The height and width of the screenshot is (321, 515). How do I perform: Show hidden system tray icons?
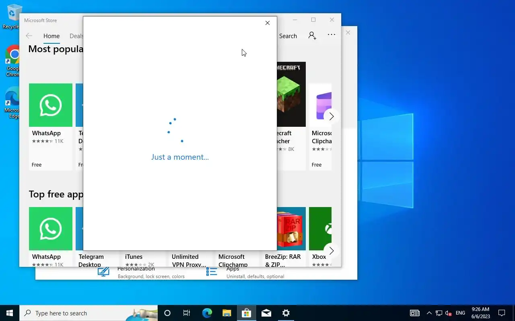pyautogui.click(x=429, y=313)
